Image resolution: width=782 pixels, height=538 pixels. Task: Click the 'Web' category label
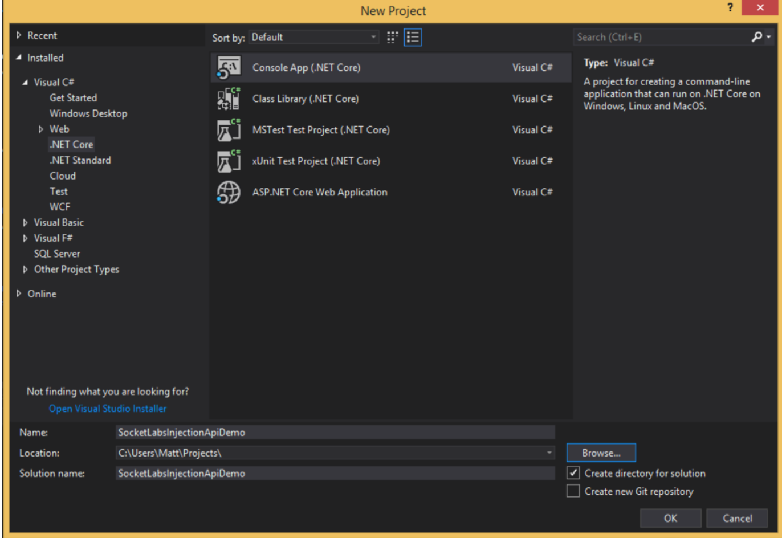[x=59, y=129]
